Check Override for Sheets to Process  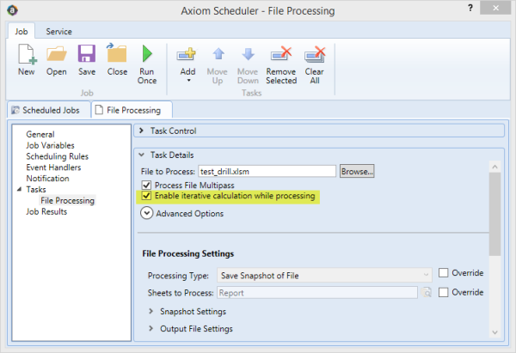(443, 292)
